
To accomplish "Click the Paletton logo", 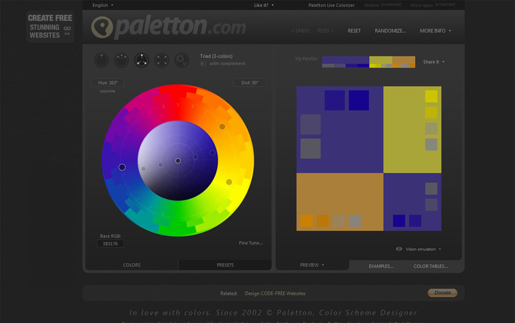I will click(168, 27).
